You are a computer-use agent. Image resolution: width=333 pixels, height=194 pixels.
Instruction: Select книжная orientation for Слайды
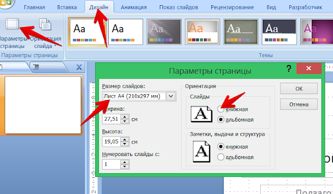(x=233, y=109)
